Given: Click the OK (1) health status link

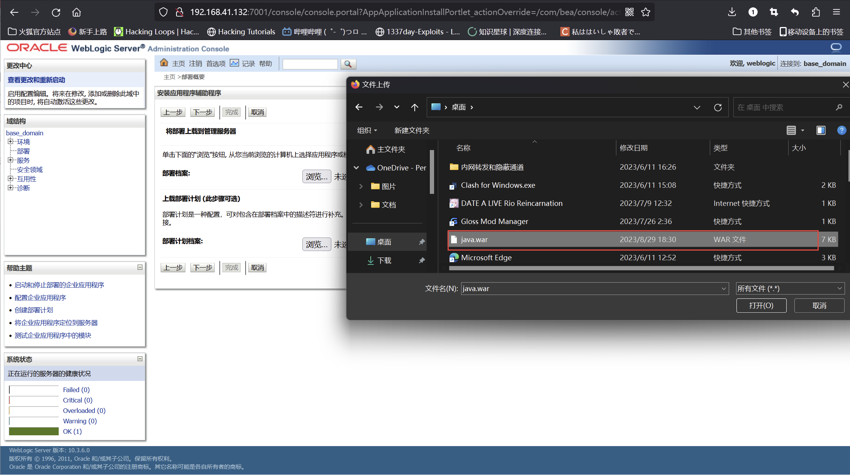Looking at the screenshot, I should pos(72,431).
